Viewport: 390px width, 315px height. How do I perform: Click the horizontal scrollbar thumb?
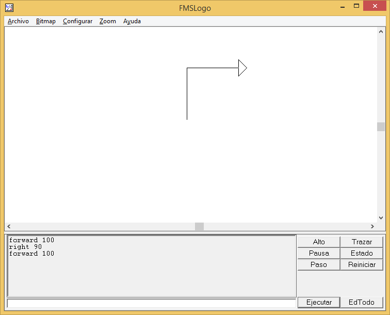click(199, 226)
